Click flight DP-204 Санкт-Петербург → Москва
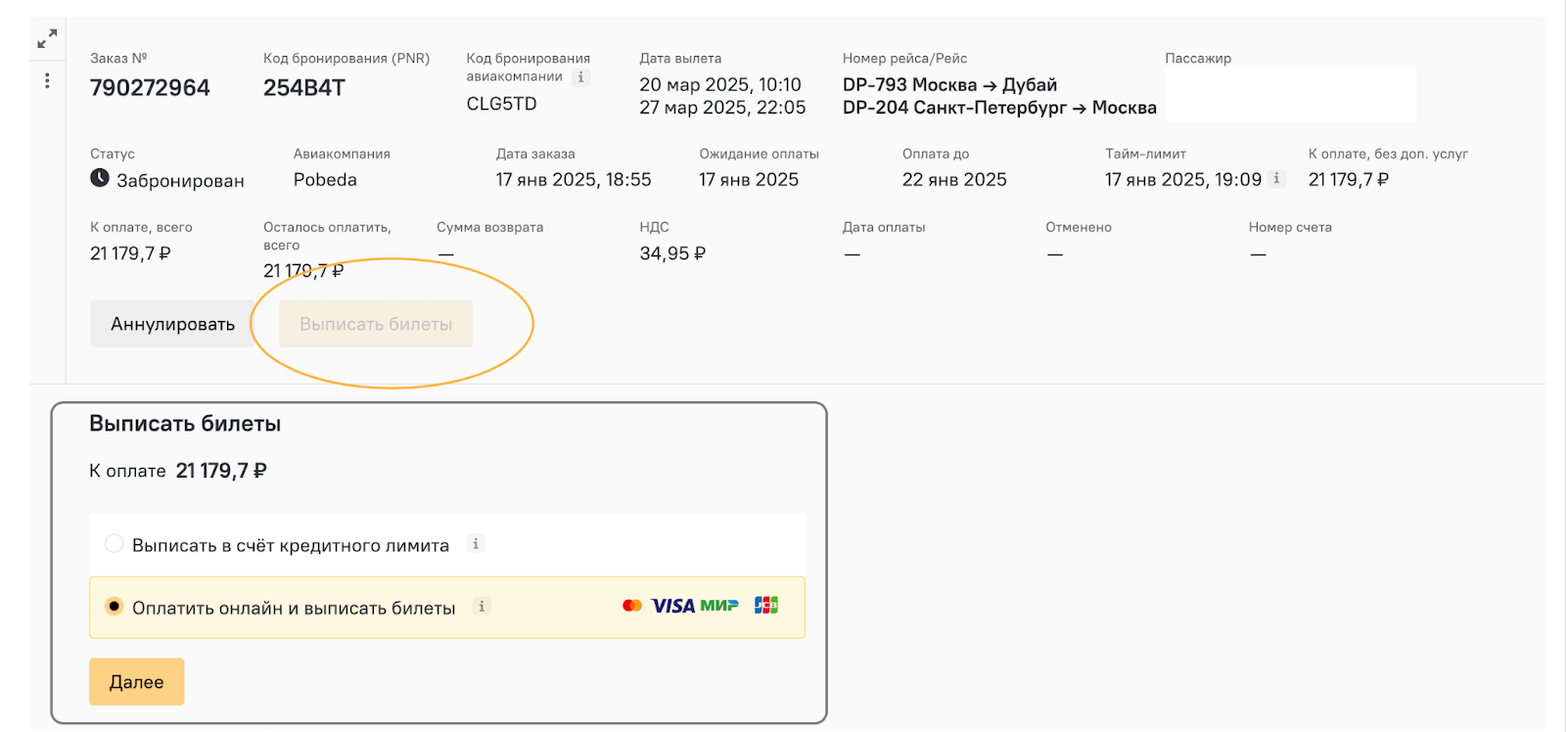 [x=999, y=108]
